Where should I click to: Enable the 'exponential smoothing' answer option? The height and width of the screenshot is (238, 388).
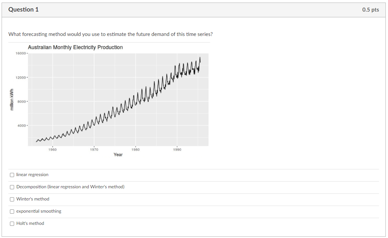[12, 211]
